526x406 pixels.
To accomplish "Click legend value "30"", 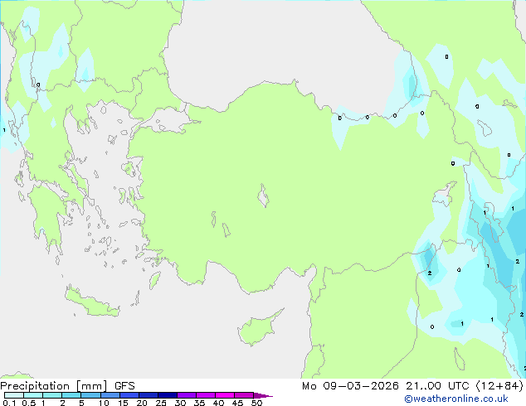I will [180, 403].
